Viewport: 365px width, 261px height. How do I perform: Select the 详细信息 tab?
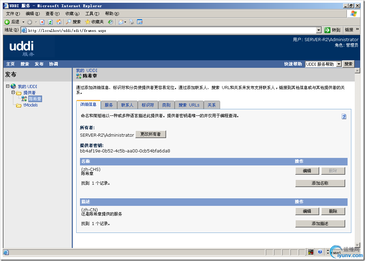[x=88, y=104]
